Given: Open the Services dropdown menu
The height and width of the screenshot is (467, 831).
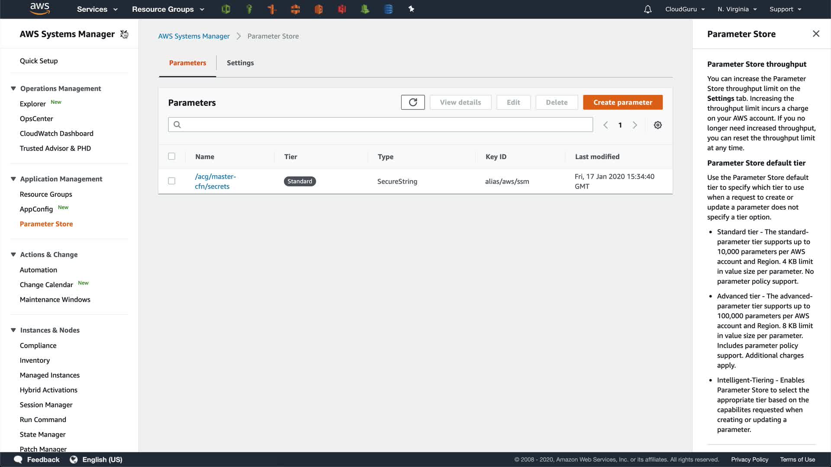Looking at the screenshot, I should (97, 9).
